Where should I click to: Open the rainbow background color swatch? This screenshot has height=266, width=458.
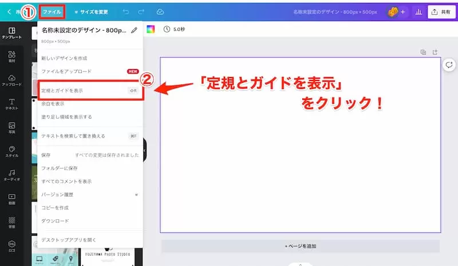[x=151, y=29]
